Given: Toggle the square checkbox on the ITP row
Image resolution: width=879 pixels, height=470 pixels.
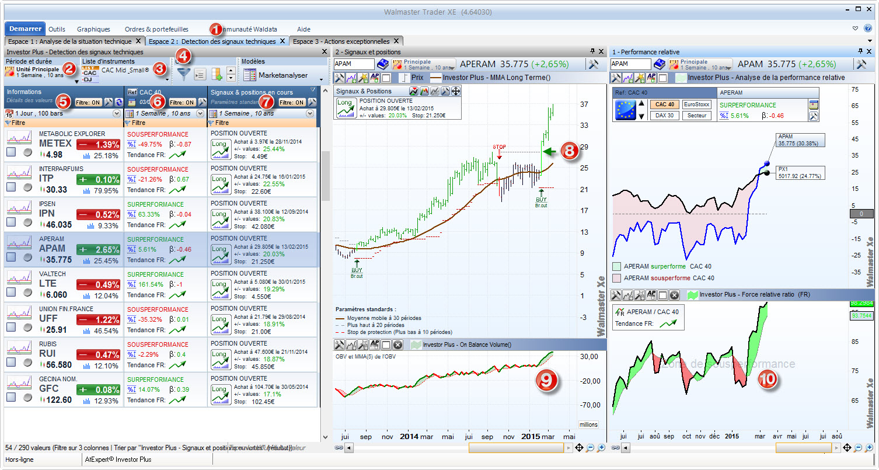Looking at the screenshot, I should (x=12, y=187).
